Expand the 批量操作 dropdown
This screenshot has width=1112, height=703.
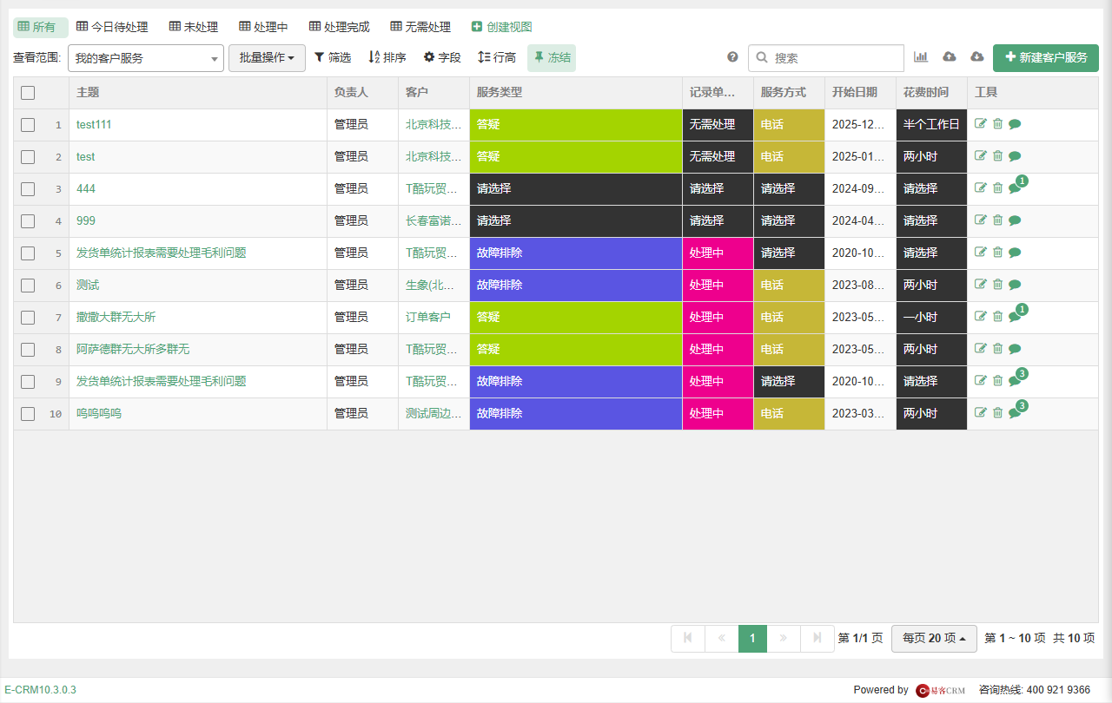(267, 58)
